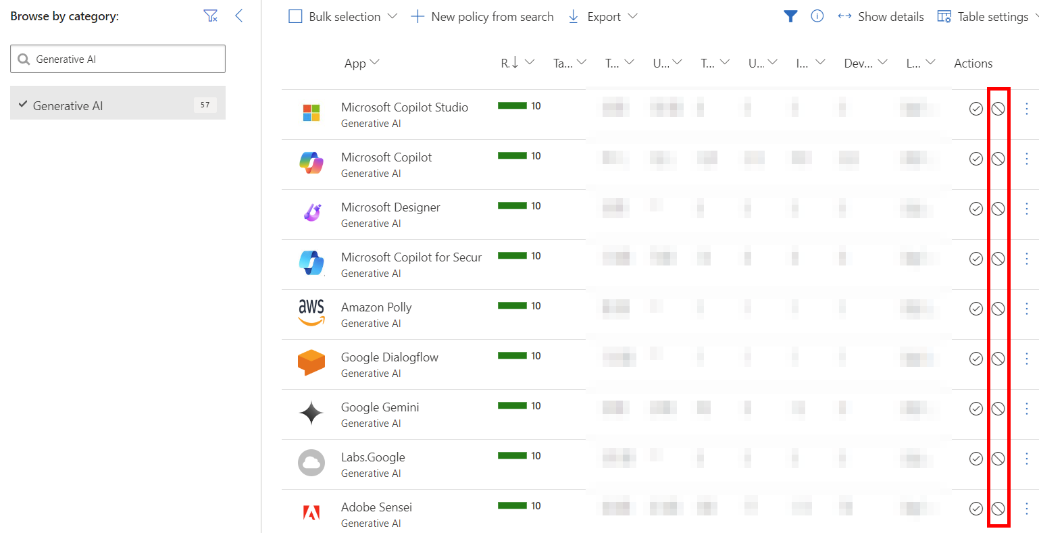The image size is (1039, 533).
Task: Focus the category search field
Action: [118, 59]
